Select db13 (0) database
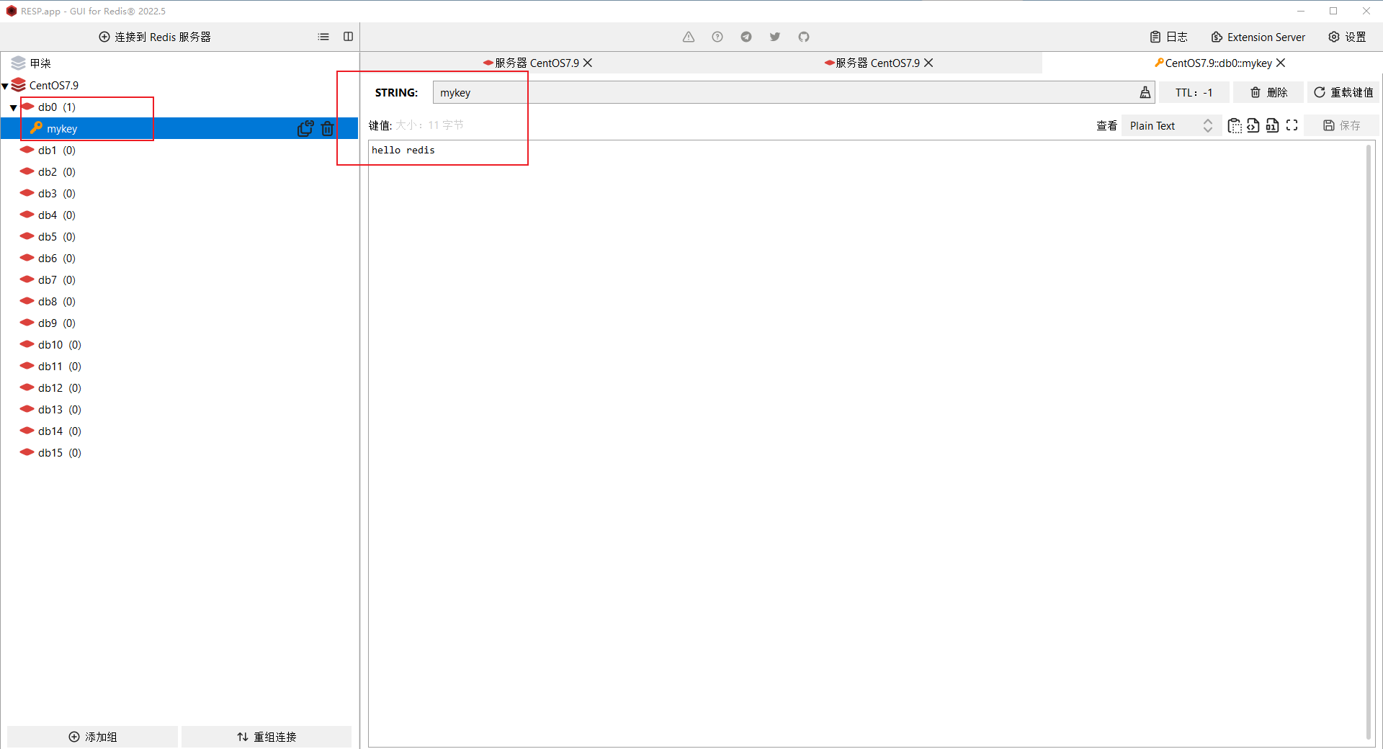1383x749 pixels. 60,409
